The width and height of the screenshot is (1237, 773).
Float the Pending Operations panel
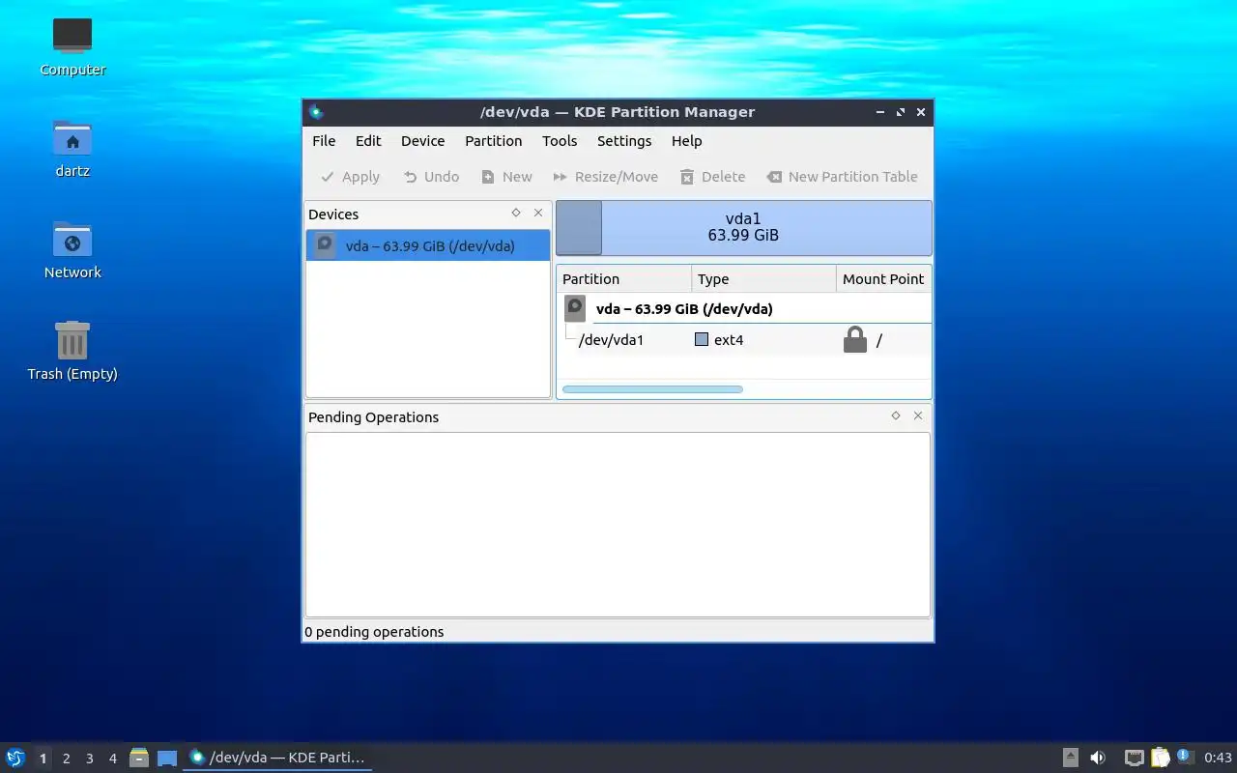click(896, 415)
